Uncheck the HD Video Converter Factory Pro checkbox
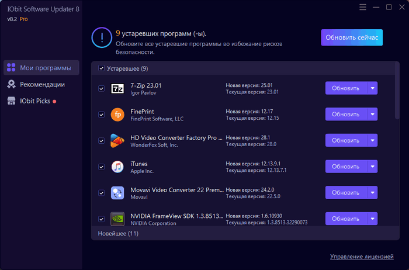409x270 pixels. pos(101,141)
